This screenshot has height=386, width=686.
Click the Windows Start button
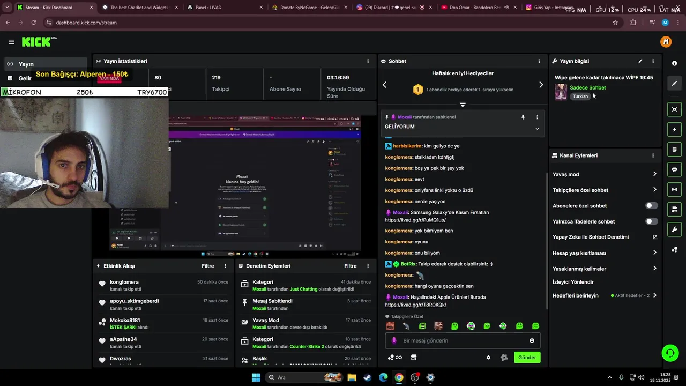pyautogui.click(x=256, y=377)
